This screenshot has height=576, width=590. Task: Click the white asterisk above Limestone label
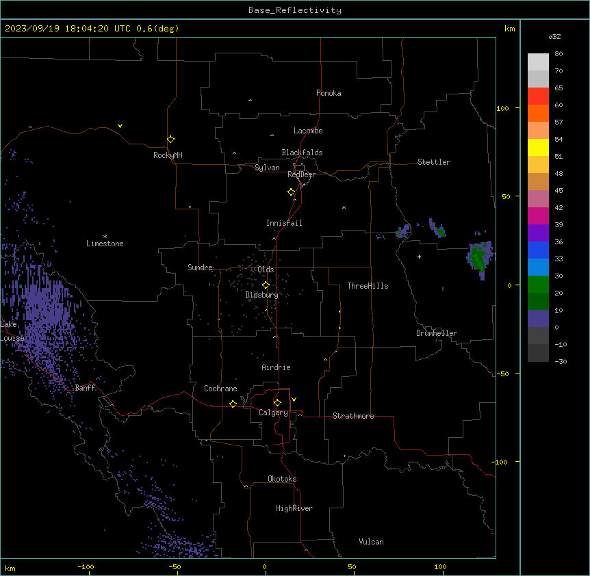click(x=105, y=237)
